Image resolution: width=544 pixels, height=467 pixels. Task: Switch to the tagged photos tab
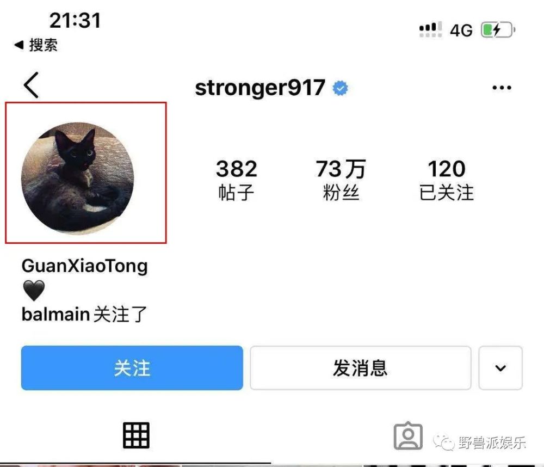[408, 436]
